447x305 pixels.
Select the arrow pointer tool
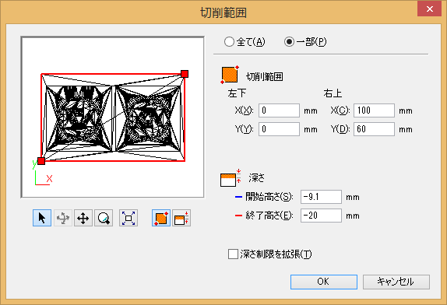tap(42, 218)
